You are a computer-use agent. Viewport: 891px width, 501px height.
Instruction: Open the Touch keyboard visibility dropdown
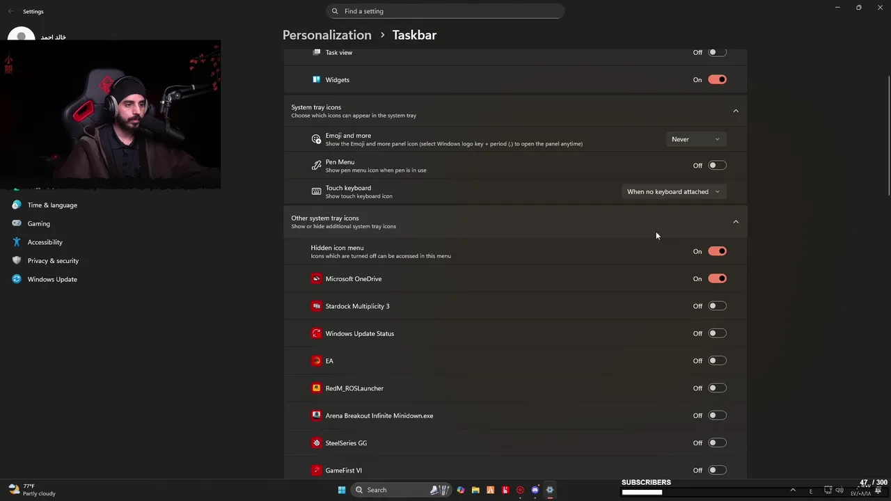[x=673, y=192]
